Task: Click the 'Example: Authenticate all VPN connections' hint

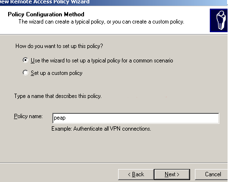Action: pos(101,129)
